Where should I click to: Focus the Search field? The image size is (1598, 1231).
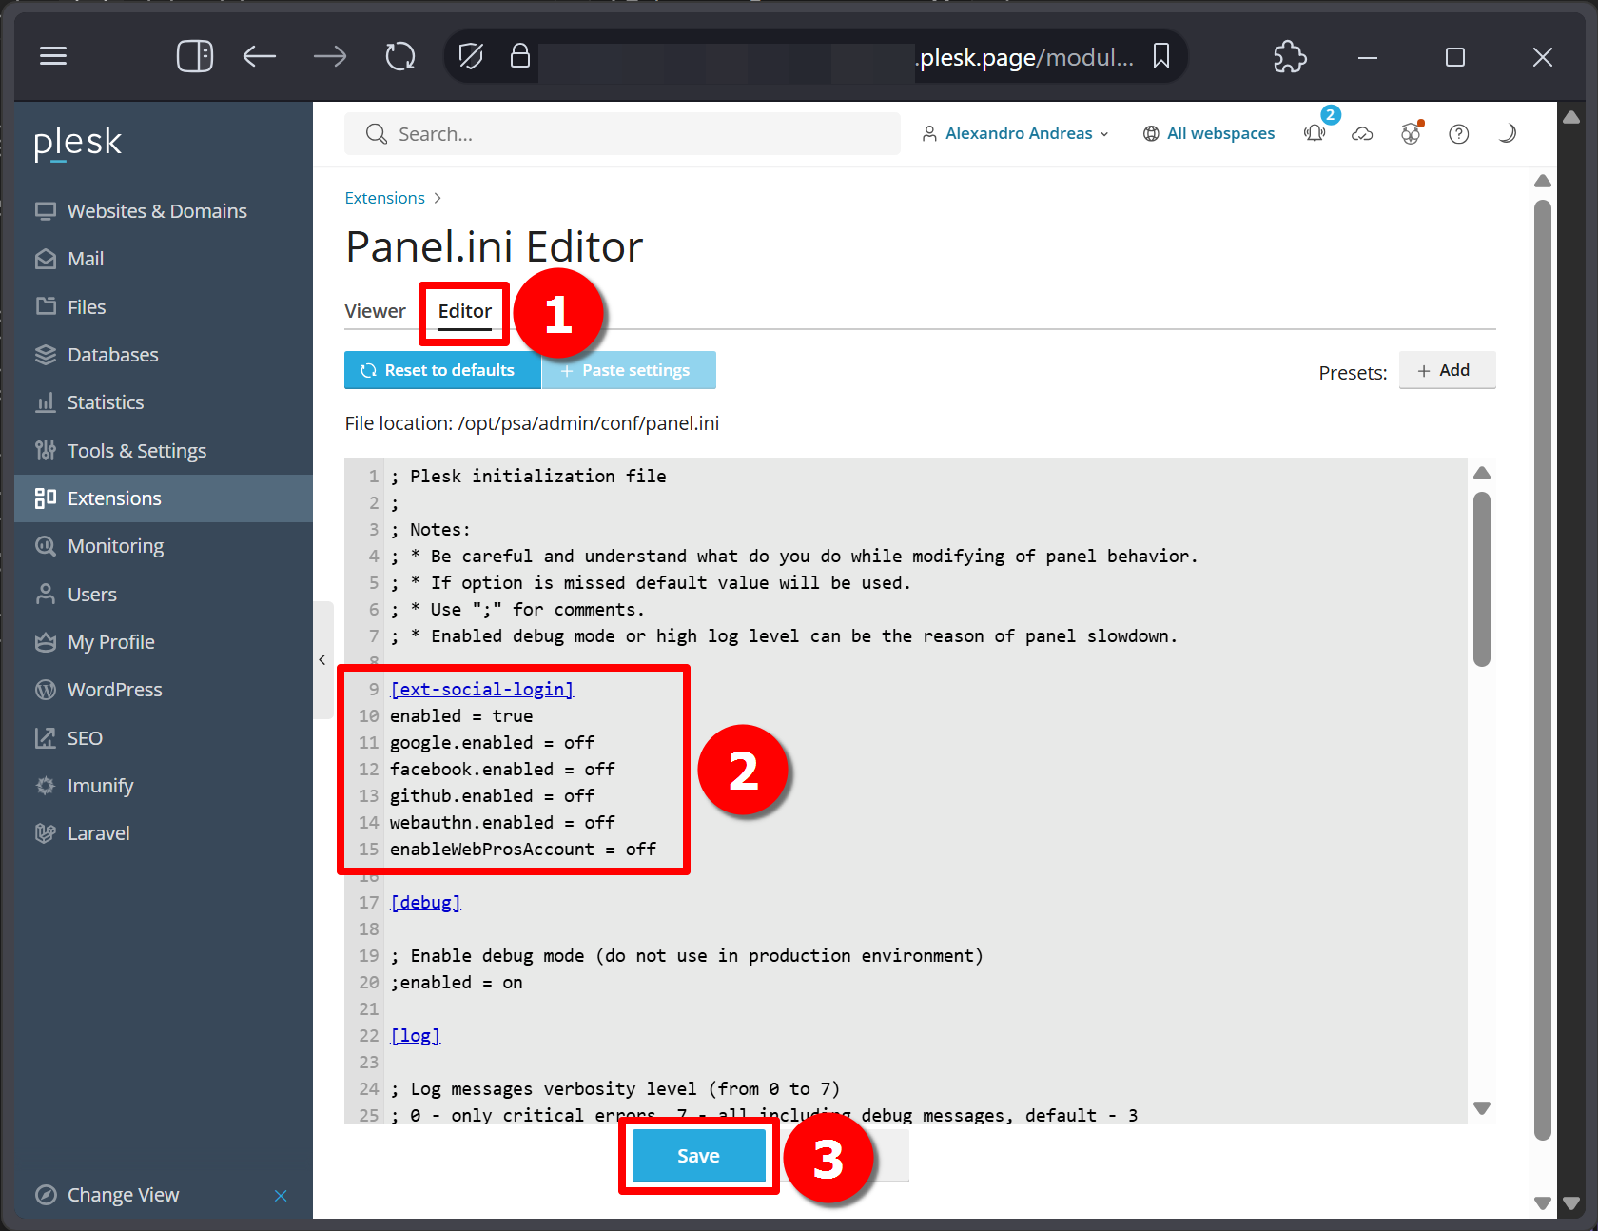tap(622, 134)
